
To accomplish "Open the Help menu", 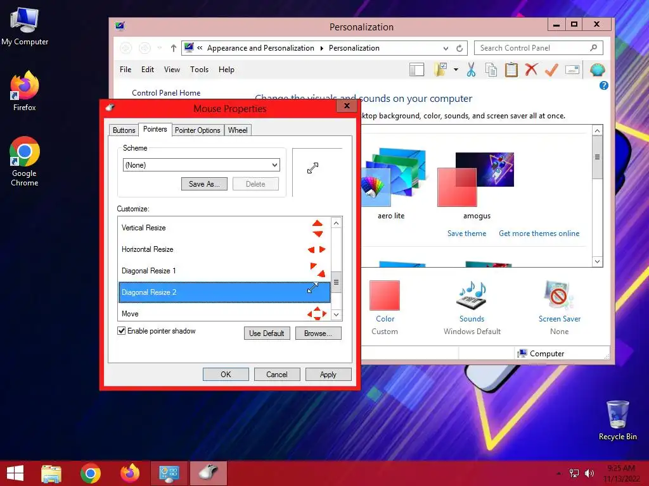I will 226,70.
